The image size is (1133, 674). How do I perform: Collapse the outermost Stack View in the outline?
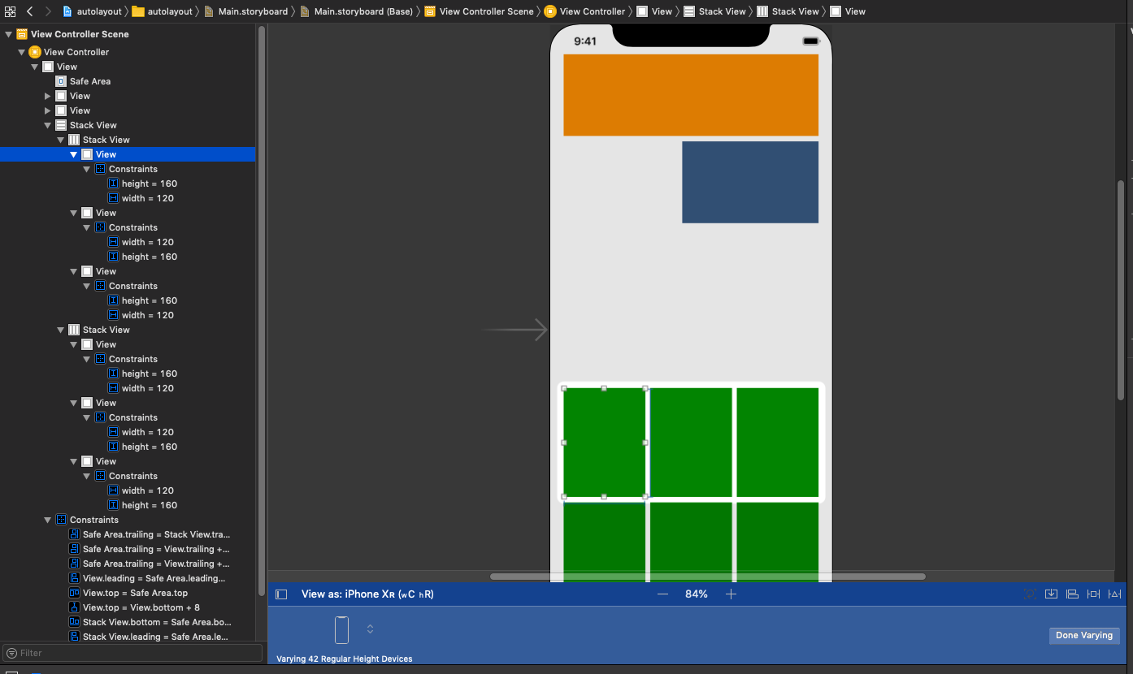pyautogui.click(x=48, y=125)
